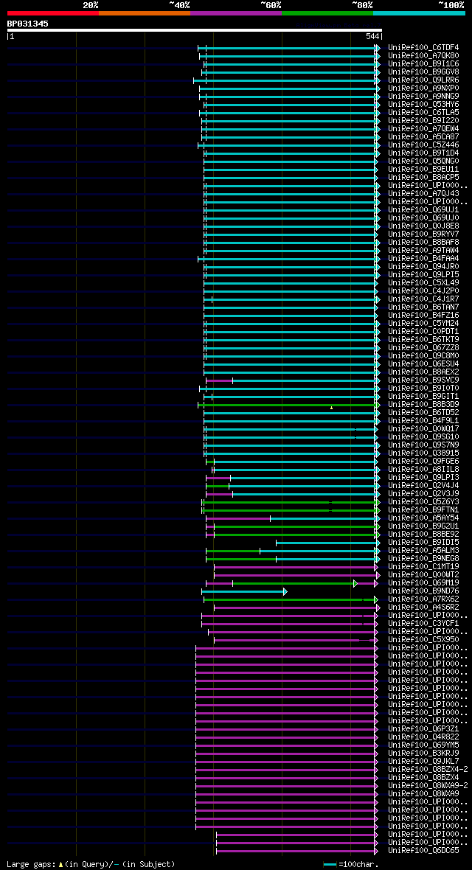Viewport: 472px width, 870px height.
Task: Open hit UniRef100_C5Z446
Action: click(x=423, y=145)
